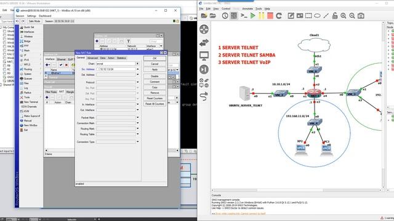Screen dimensions: 394x221
Task: Open the Control menu in GNS3
Action: coord(226,9)
